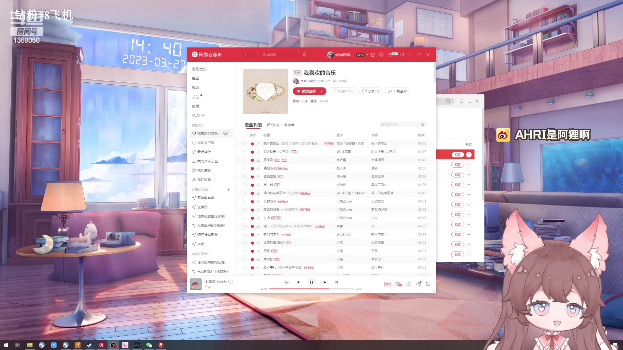Open 私人FM in the sidebar
623x350 pixels.
tap(198, 115)
